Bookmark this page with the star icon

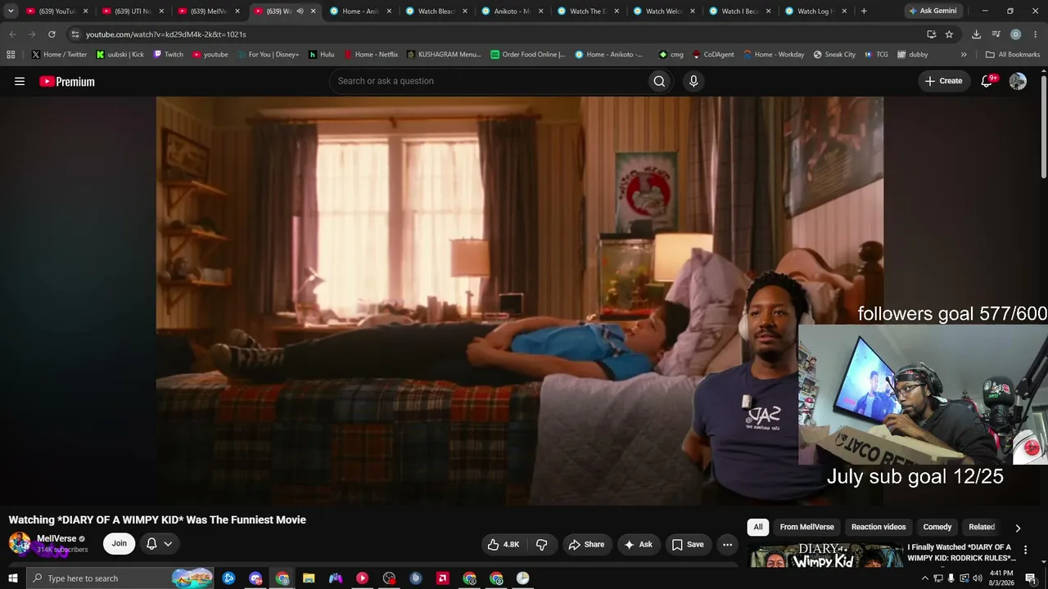click(x=949, y=34)
